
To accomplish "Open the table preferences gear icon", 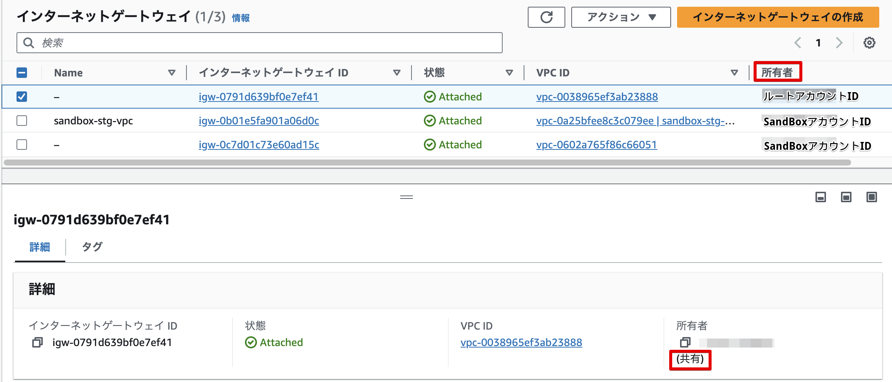I will pyautogui.click(x=870, y=43).
